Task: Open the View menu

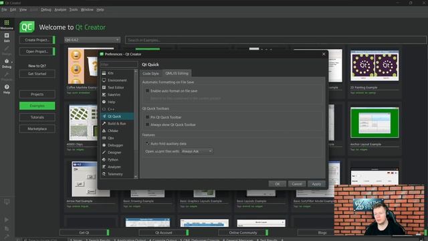Action: point(23,9)
